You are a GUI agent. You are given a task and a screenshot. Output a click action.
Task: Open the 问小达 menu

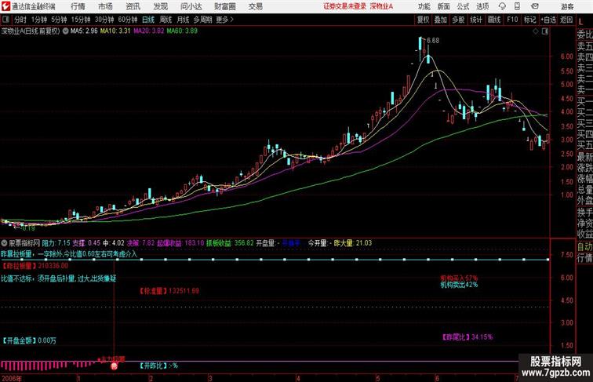[x=191, y=6]
